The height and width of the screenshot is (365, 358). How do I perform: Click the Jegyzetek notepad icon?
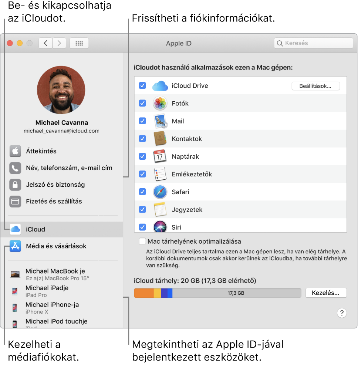[160, 210]
